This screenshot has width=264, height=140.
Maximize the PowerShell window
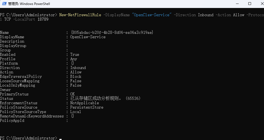point(250,4)
